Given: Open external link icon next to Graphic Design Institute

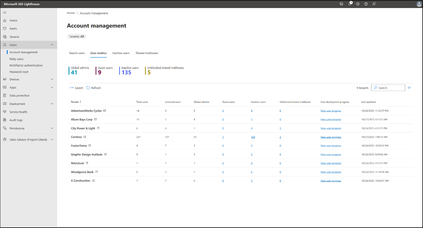Looking at the screenshot, I should pyautogui.click(x=106, y=154).
